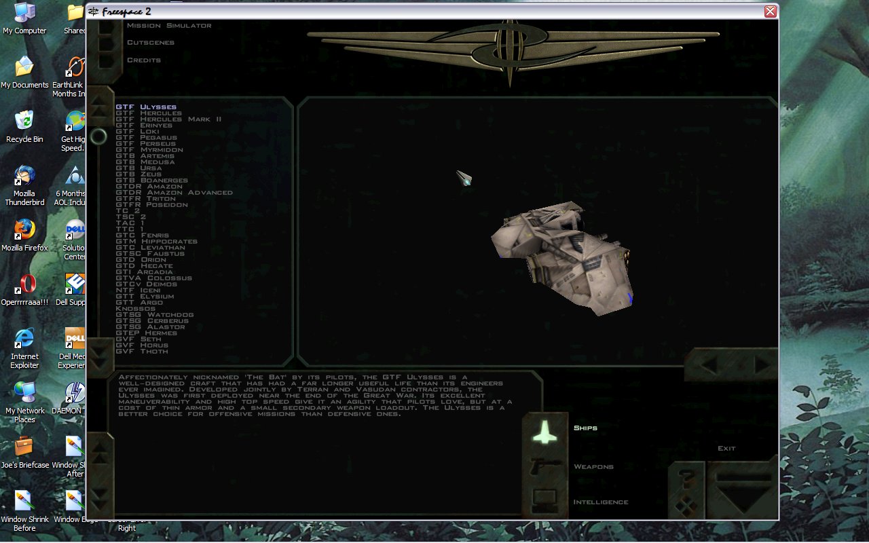Select the Mozilla Firefox desktop icon
The width and height of the screenshot is (869, 543).
24,236
